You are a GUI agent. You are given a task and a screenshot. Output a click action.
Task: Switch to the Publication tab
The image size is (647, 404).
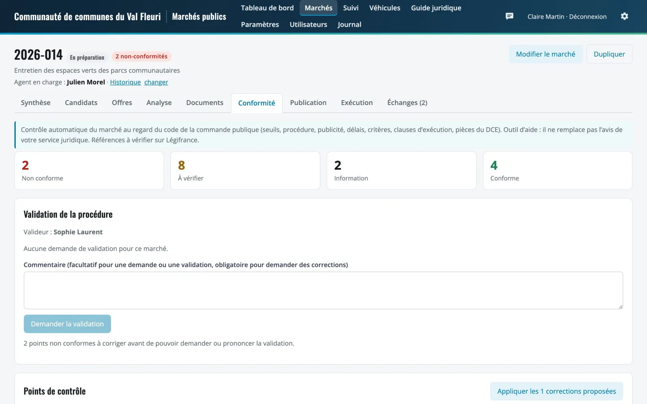pos(308,103)
